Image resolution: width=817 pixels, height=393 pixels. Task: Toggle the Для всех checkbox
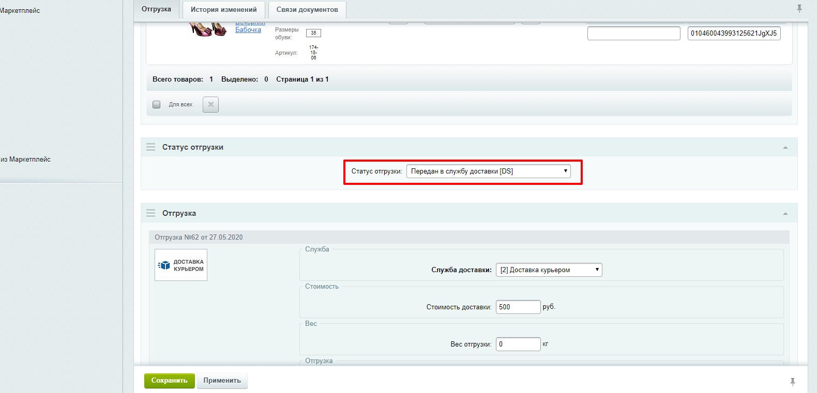tap(157, 104)
